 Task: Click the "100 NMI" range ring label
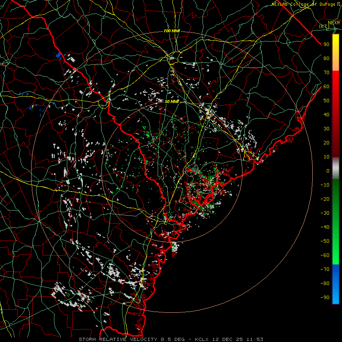point(172,31)
